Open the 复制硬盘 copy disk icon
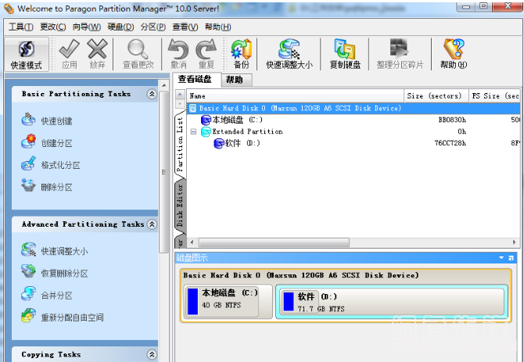 [345, 48]
